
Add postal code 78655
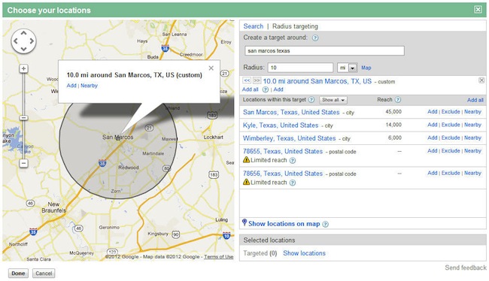click(x=433, y=151)
